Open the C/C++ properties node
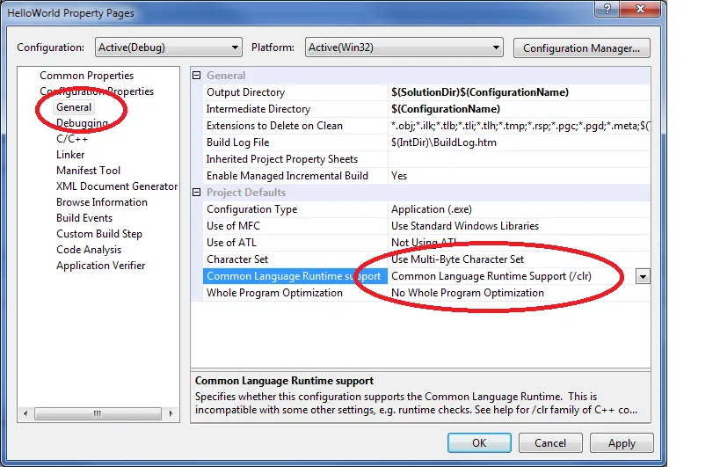 click(x=71, y=139)
